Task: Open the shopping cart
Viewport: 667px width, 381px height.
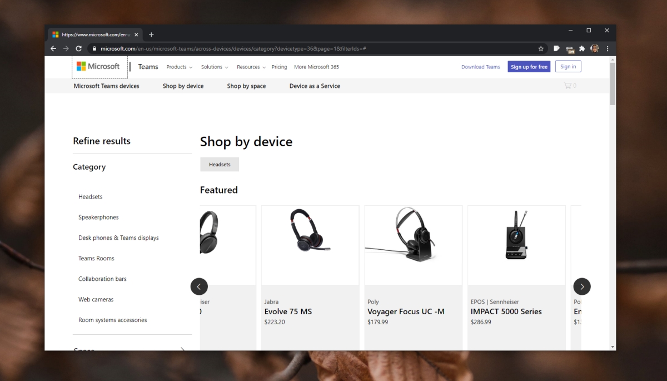Action: (570, 86)
